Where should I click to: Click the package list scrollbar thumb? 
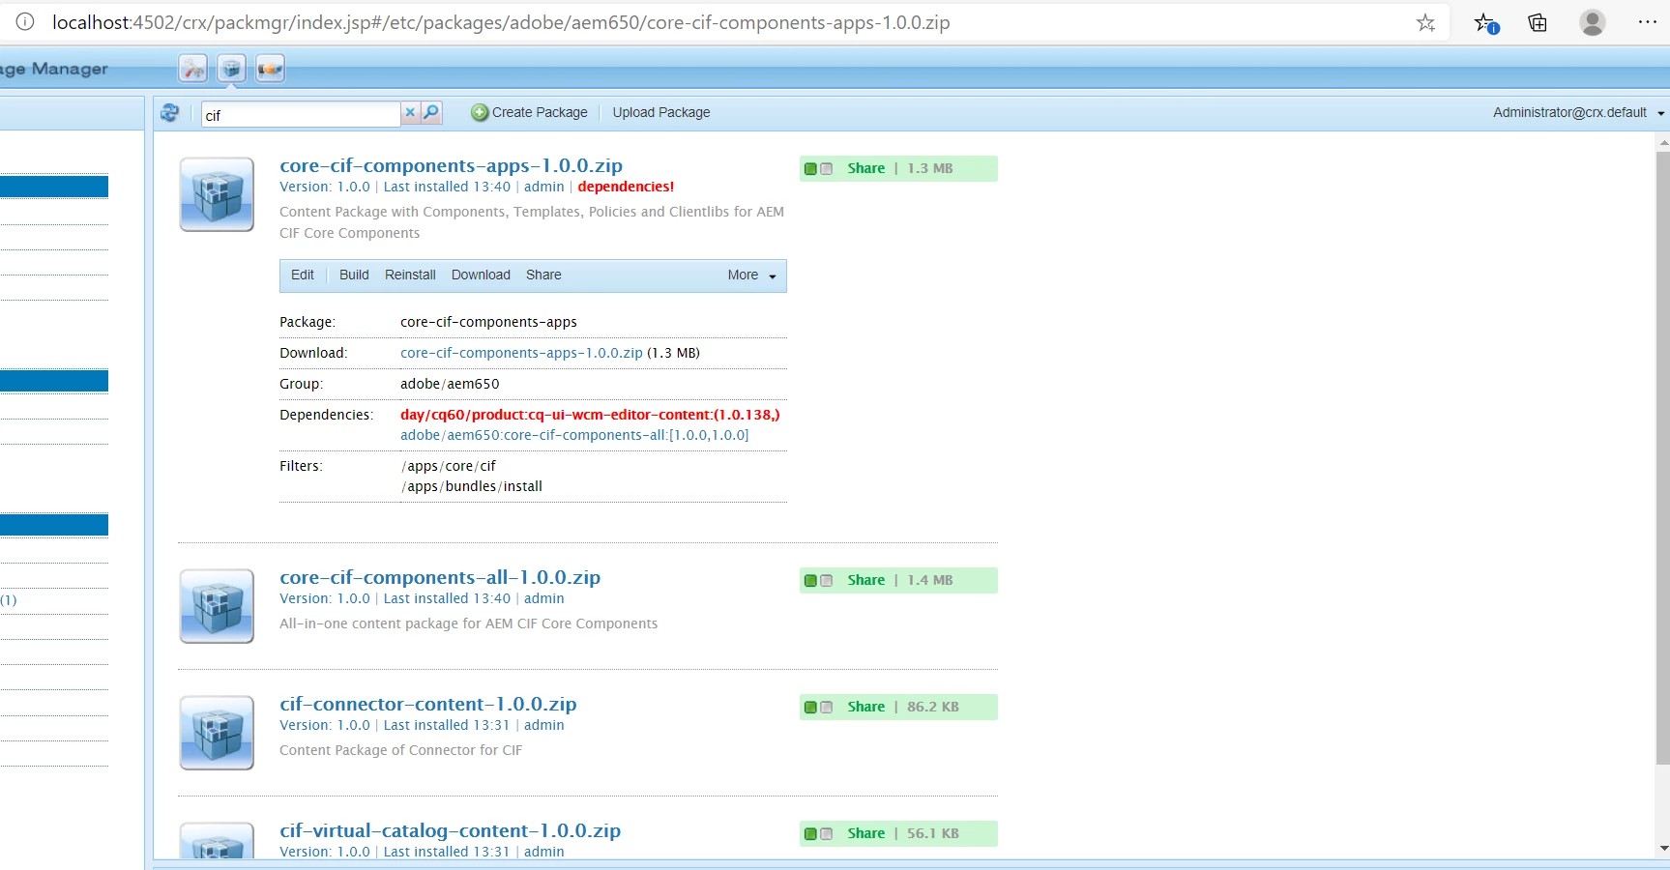(x=1663, y=456)
